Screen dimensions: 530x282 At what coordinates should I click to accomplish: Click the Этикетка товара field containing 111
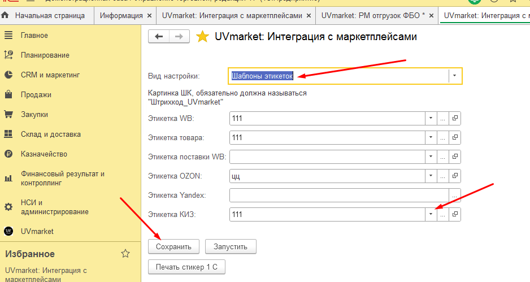pyautogui.click(x=327, y=138)
